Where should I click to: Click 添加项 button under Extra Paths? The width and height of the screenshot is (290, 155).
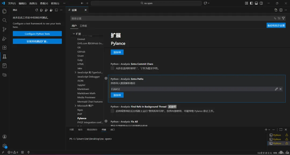click(117, 95)
